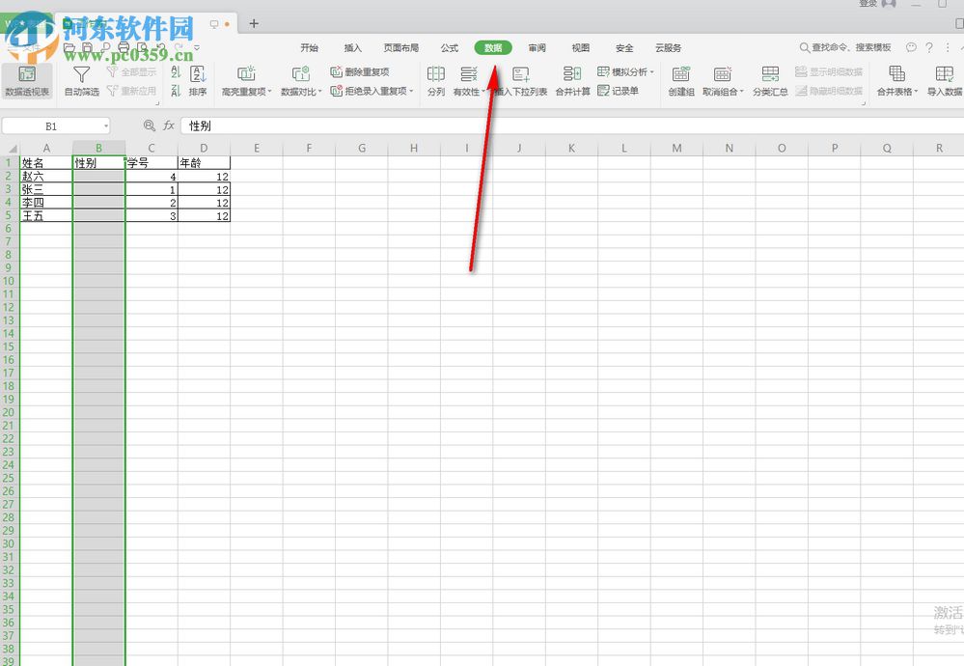
Task: Click 合并计算 consolidate icon
Action: [x=572, y=80]
